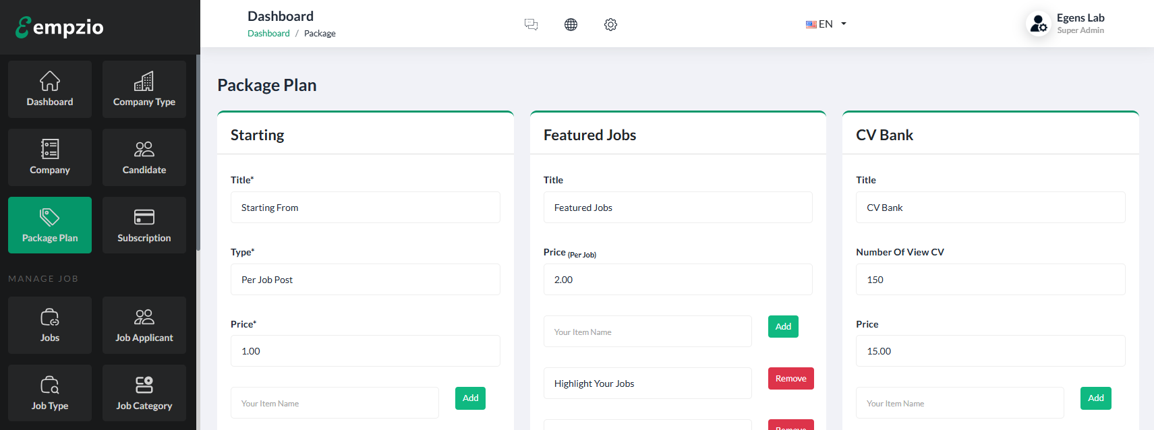Remove the Highlight Your Jobs item
The height and width of the screenshot is (430, 1154).
(x=790, y=379)
